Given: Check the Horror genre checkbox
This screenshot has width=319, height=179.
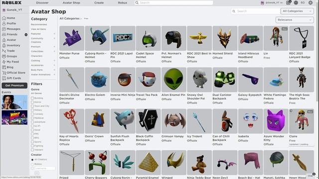Looking at the screenshot, I should click(32, 102).
